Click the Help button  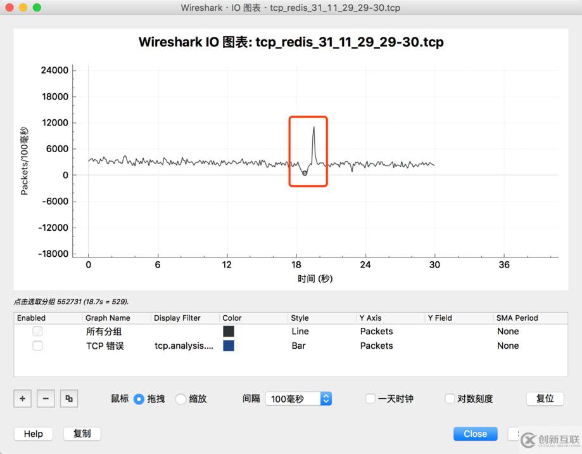point(34,434)
